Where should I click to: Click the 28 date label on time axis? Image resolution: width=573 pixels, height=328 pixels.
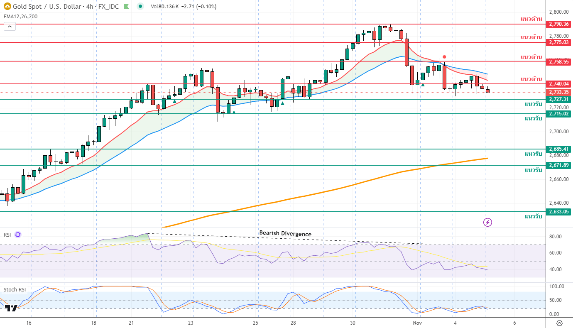[293, 323]
